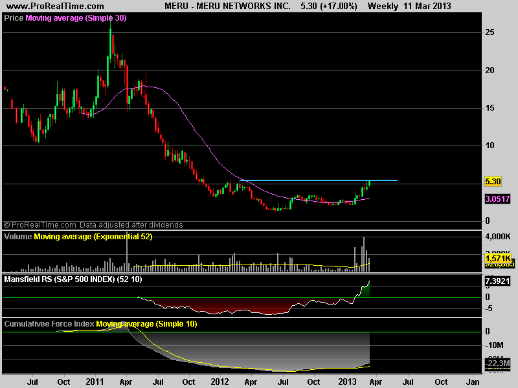The height and width of the screenshot is (388, 518).
Task: Click the 7.3921 Mansfield RS value tag
Action: [x=497, y=282]
